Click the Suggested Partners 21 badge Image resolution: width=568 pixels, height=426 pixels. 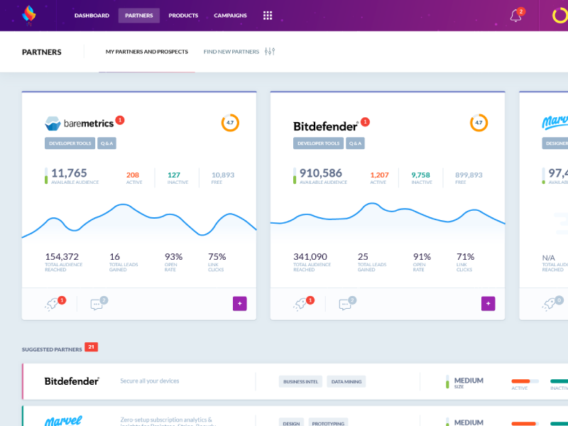tap(92, 347)
